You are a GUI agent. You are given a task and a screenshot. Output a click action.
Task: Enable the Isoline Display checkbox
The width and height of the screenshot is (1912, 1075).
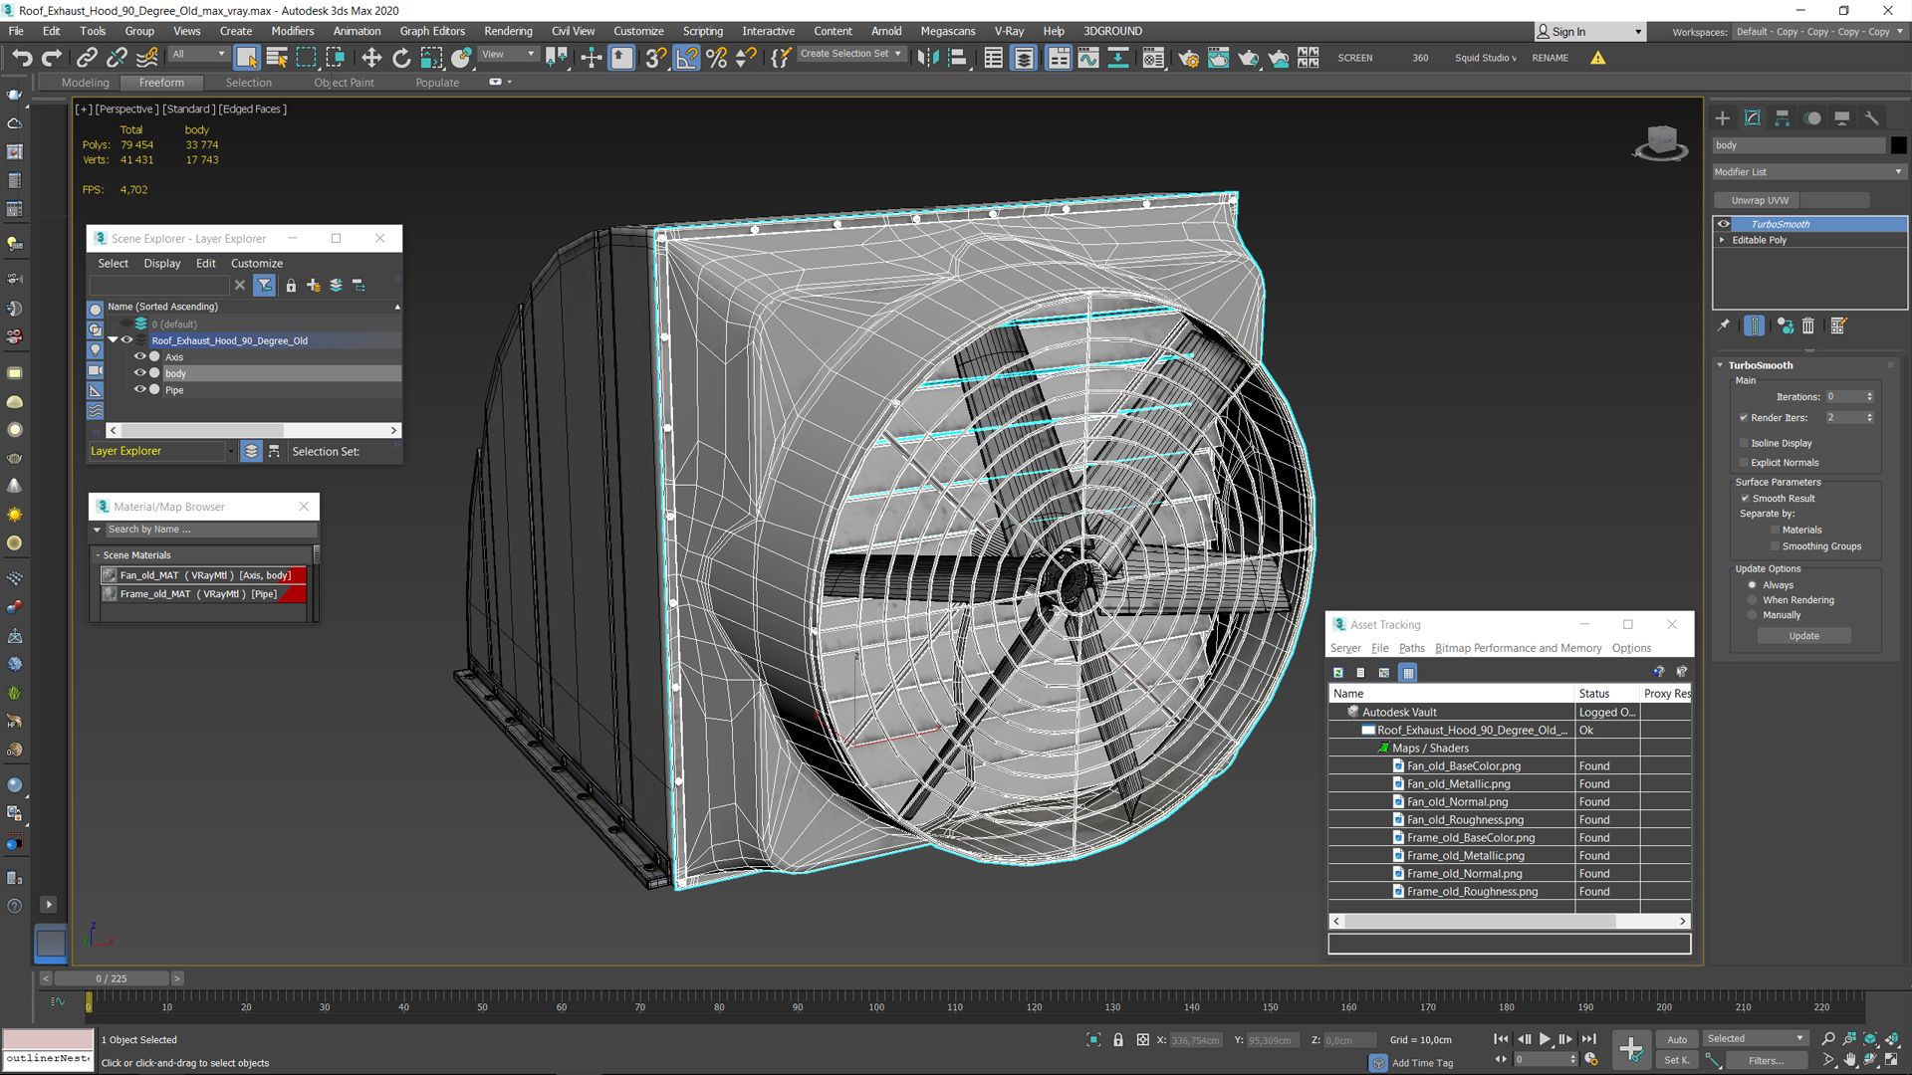1744,443
